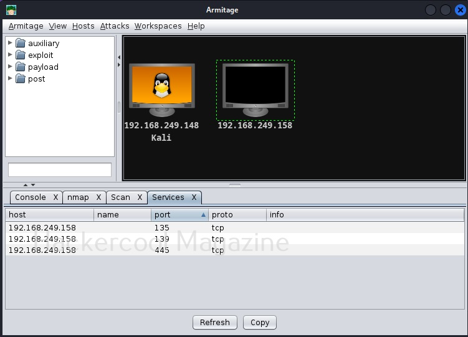The width and height of the screenshot is (468, 337).
Task: Expand the payload module tree
Action: 10,66
